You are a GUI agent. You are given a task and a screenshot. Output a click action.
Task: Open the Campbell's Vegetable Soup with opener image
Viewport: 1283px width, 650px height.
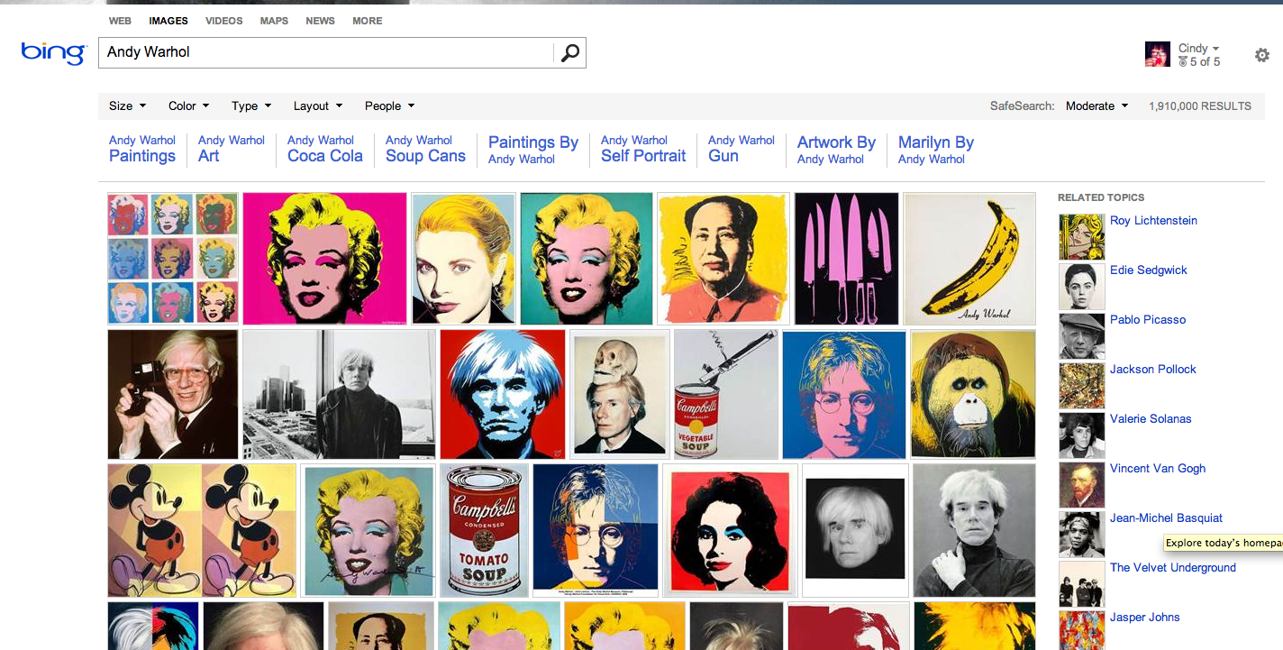(x=726, y=394)
